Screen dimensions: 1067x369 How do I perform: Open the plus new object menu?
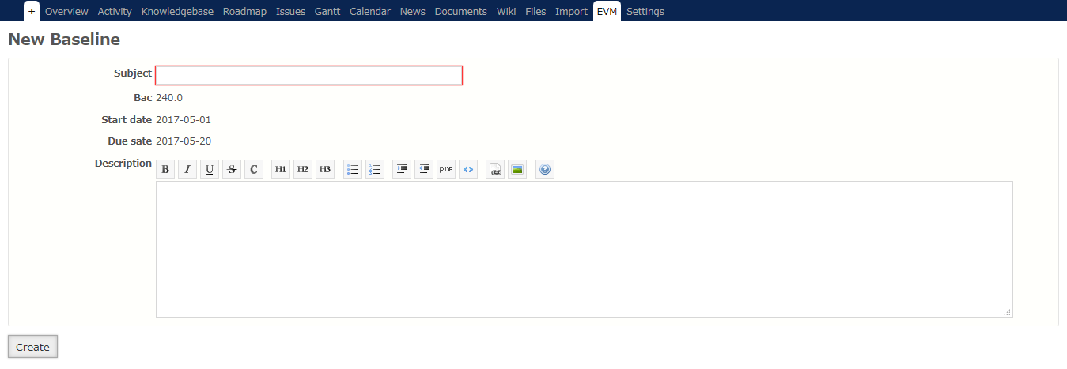click(32, 11)
